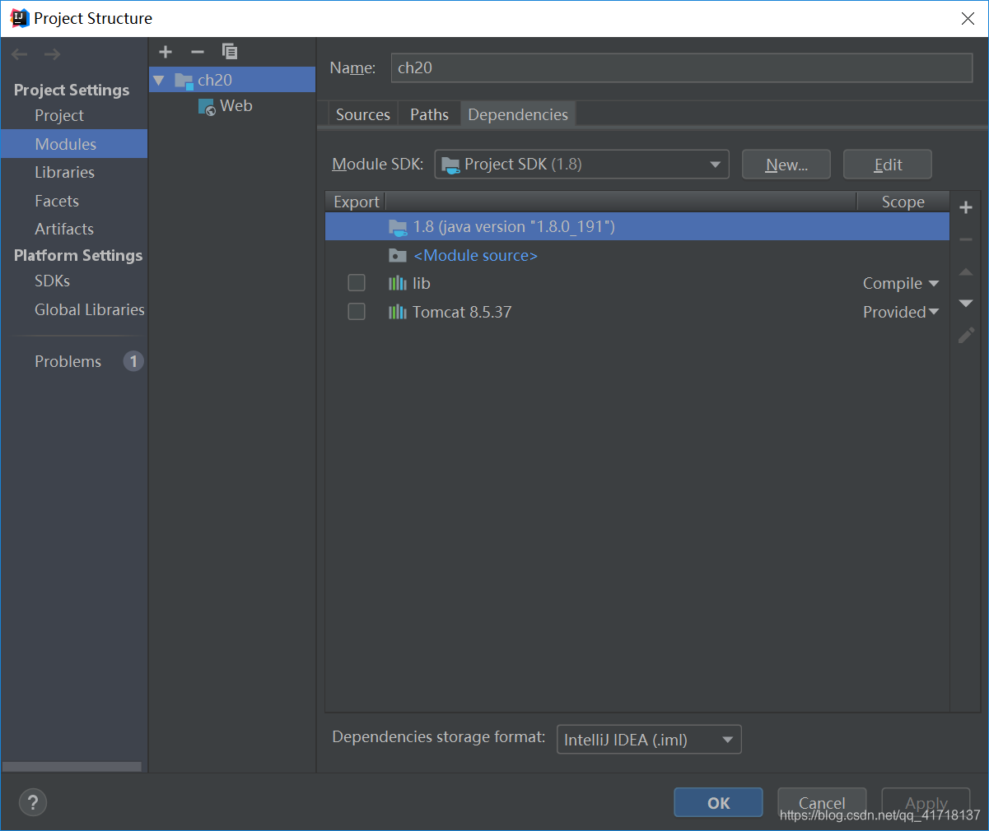
Task: Open the Module SDK dropdown
Action: [x=581, y=165]
